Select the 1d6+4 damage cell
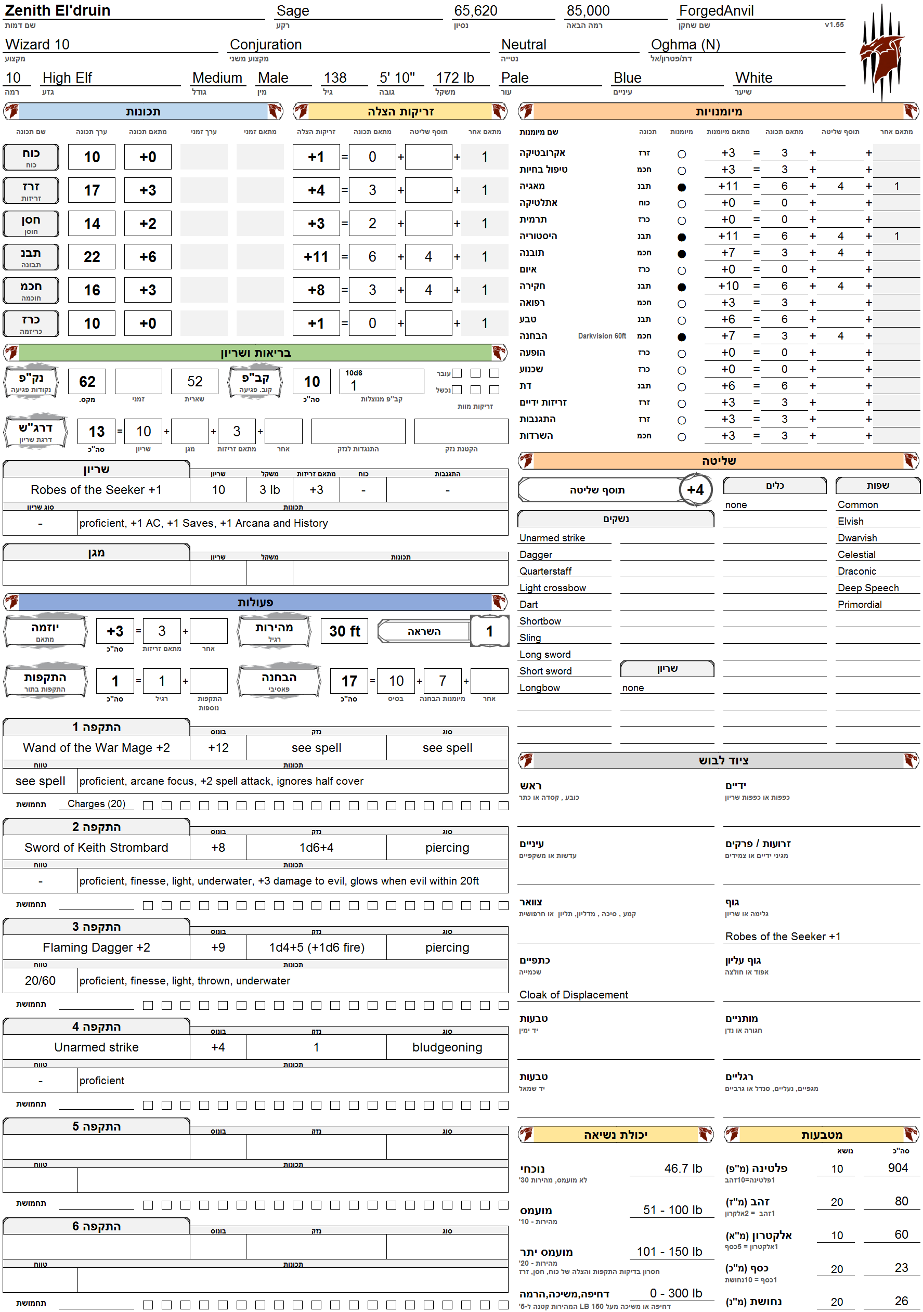Viewport: 923px width, 1312px height. click(316, 848)
